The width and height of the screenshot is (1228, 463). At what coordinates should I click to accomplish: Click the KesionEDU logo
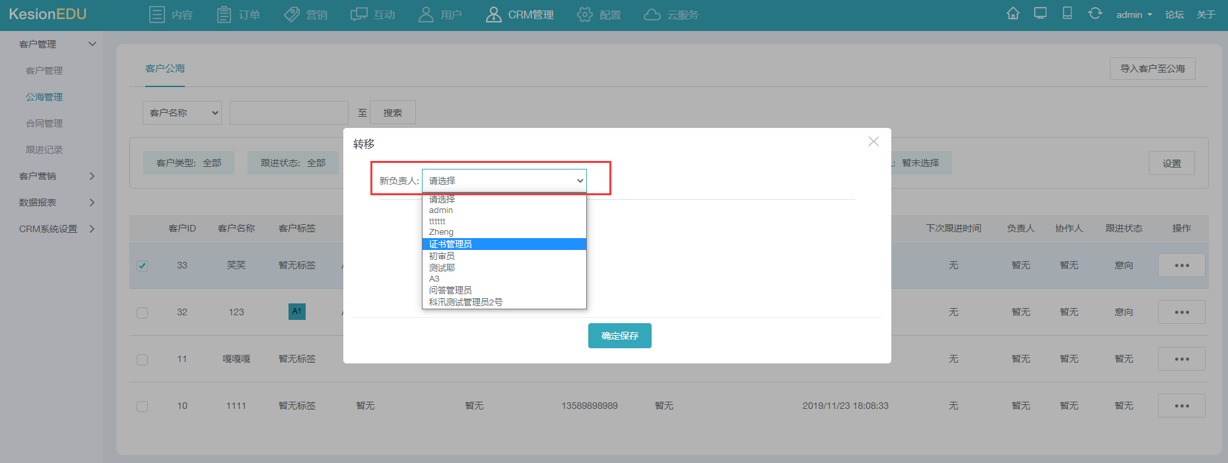[48, 15]
